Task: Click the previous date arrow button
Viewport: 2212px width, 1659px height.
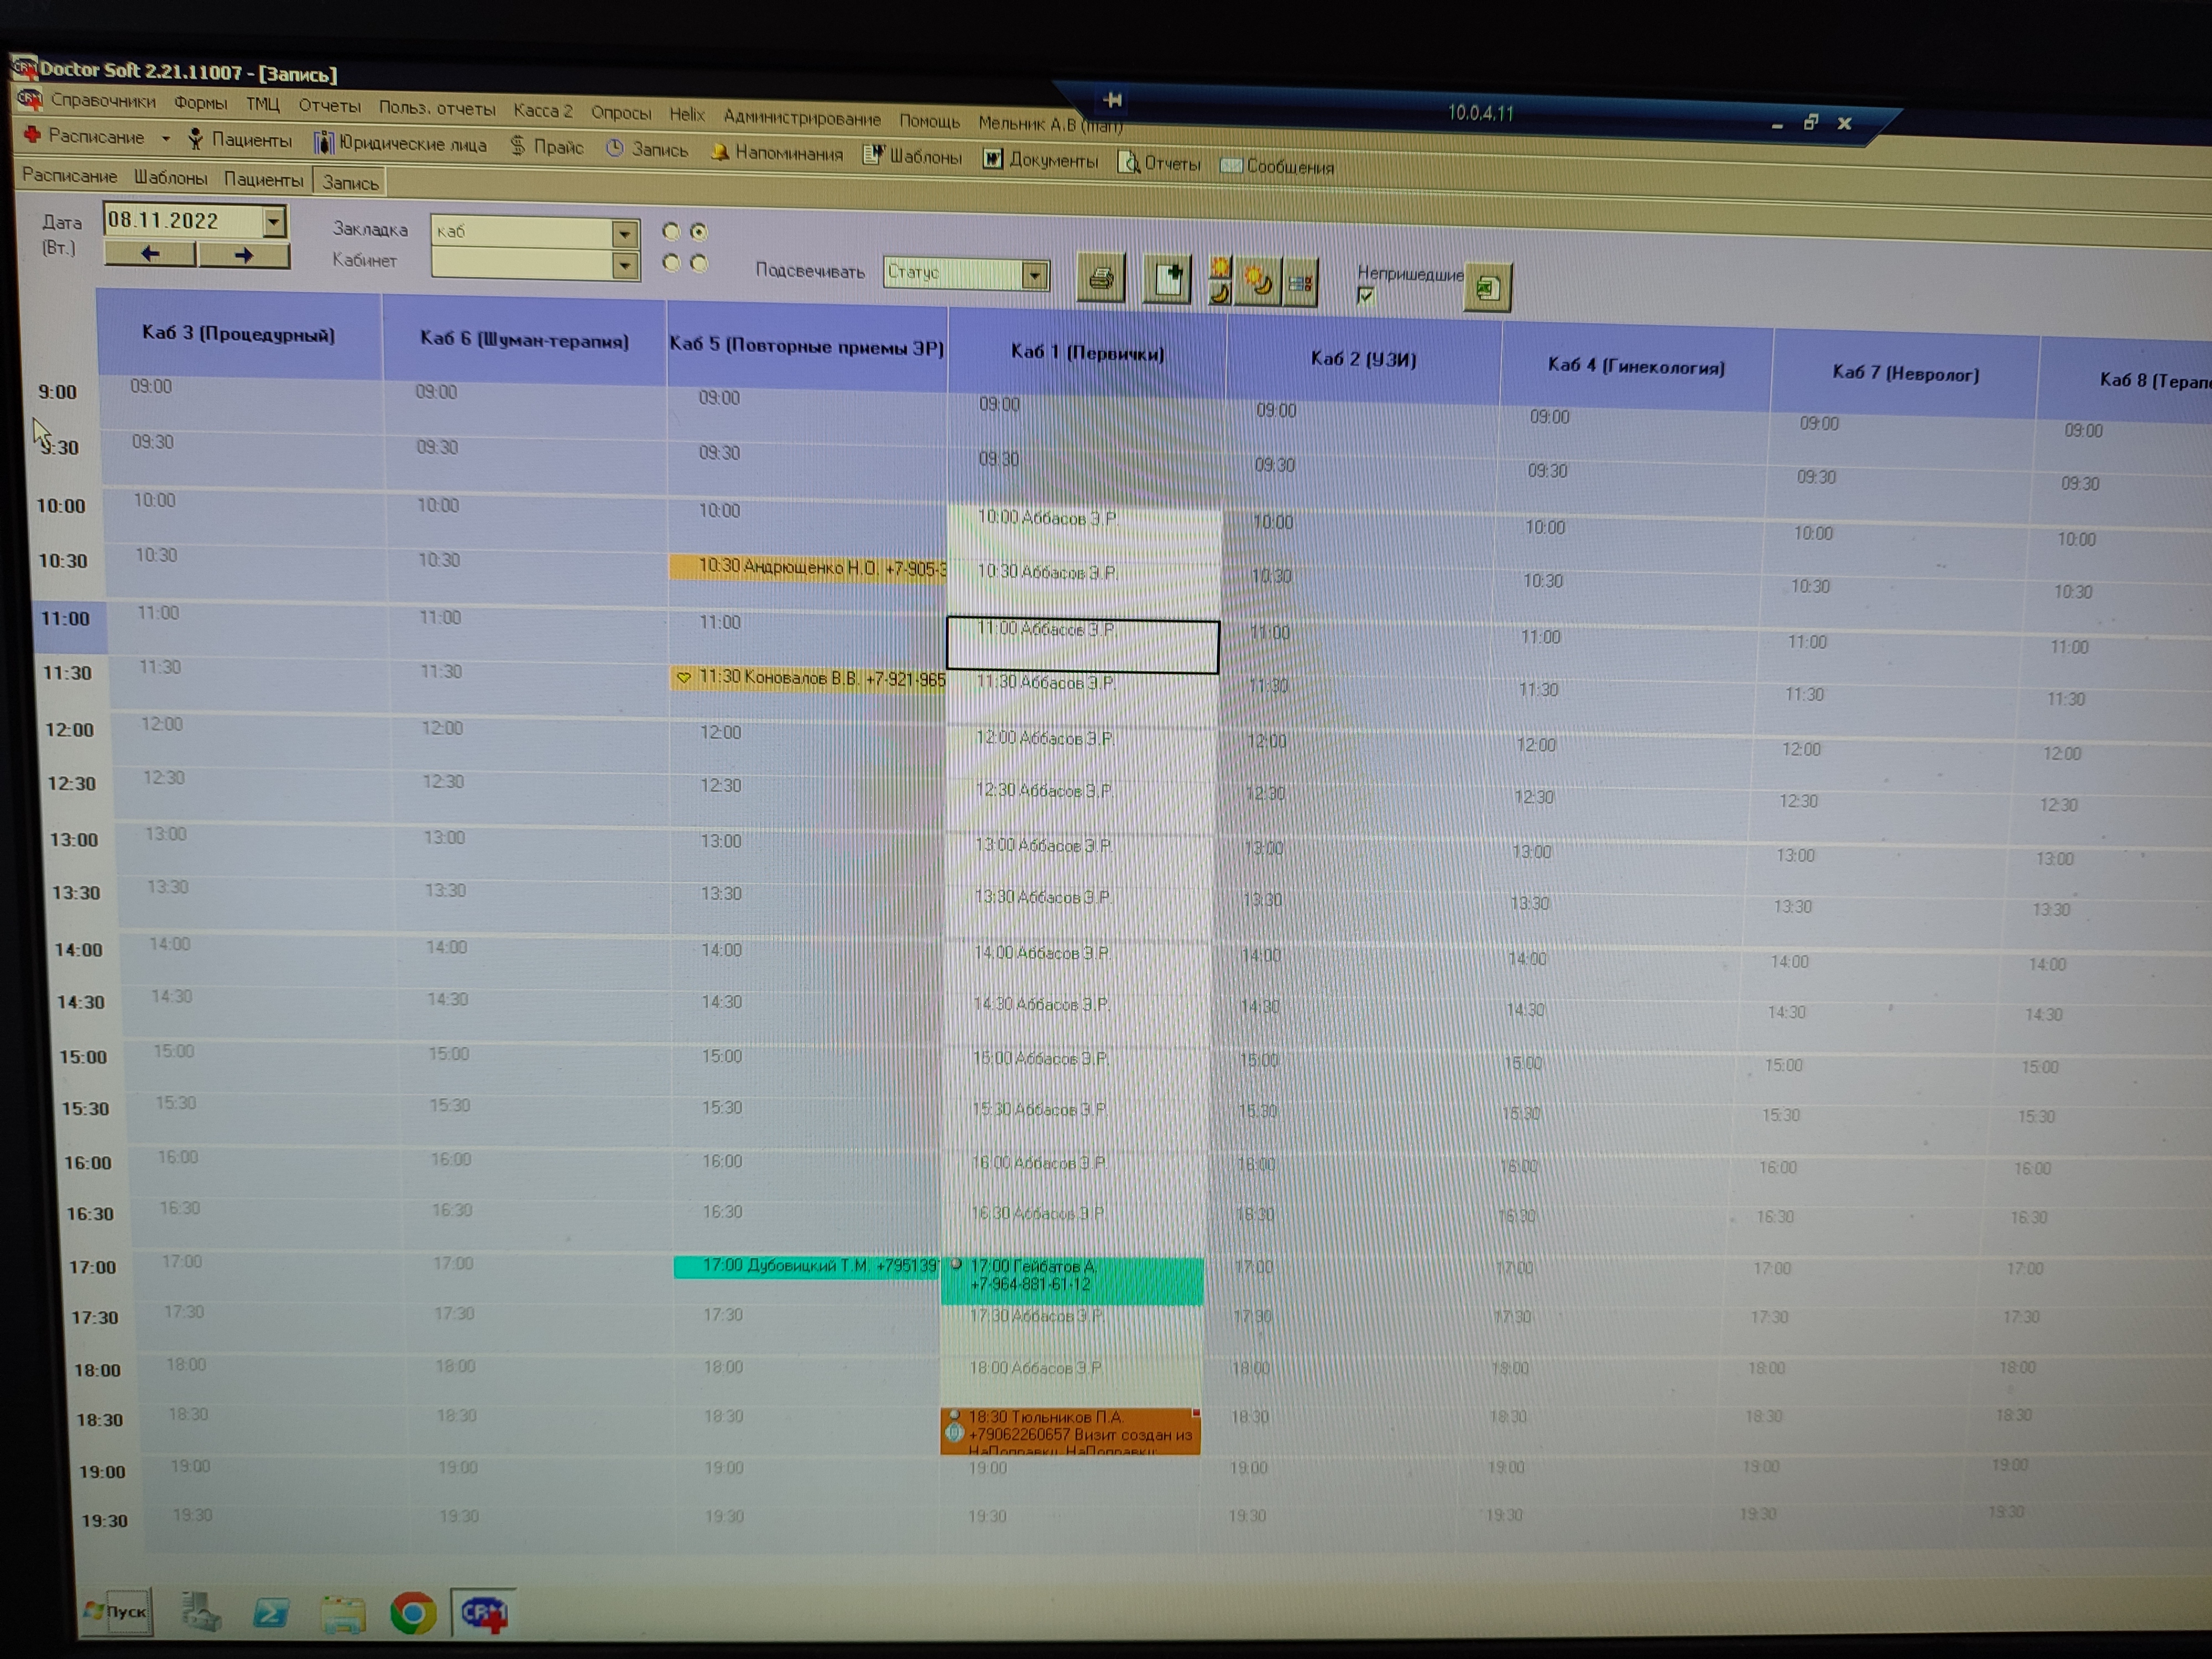Action: click(x=150, y=254)
